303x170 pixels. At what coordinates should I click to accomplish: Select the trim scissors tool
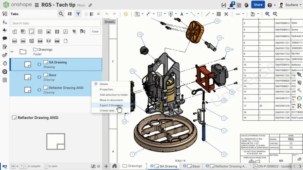pos(226,14)
